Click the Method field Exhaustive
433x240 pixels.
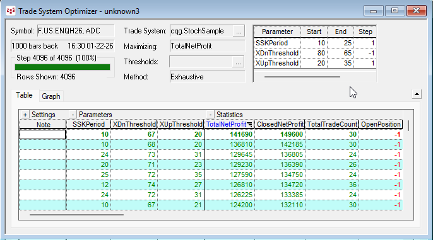(x=207, y=77)
